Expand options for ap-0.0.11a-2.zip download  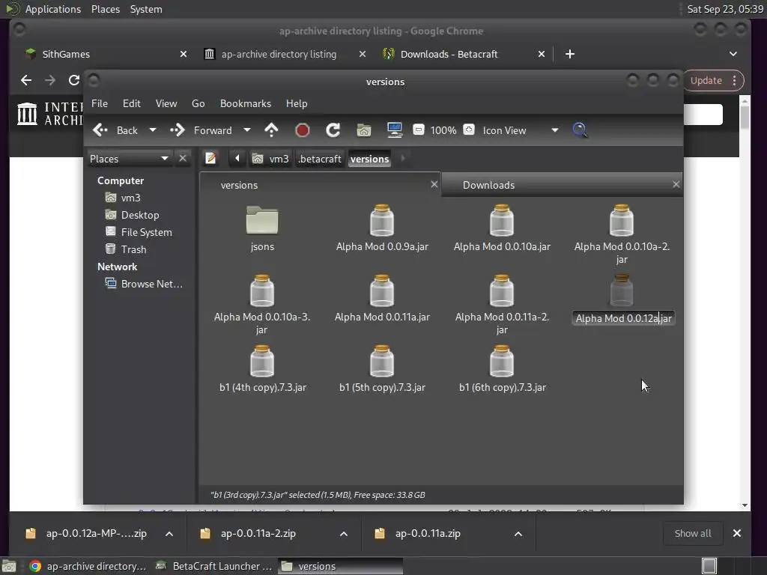(344, 533)
